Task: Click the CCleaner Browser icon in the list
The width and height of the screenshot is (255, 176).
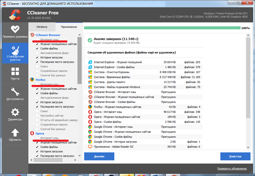Action: (32, 35)
